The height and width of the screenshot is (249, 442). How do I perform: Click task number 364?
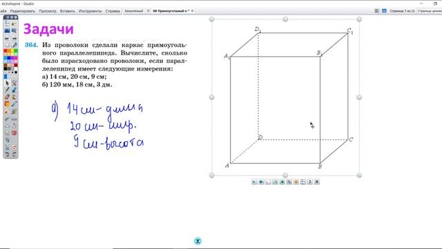(x=31, y=45)
